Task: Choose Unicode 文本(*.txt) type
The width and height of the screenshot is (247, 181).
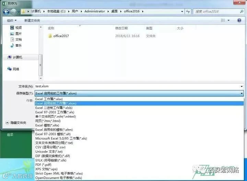Action: pyautogui.click(x=139, y=152)
